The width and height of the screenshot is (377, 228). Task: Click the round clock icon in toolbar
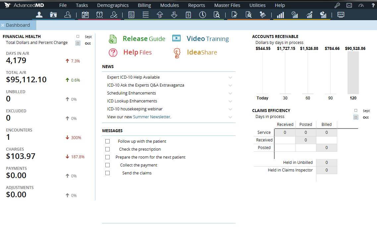click(202, 15)
